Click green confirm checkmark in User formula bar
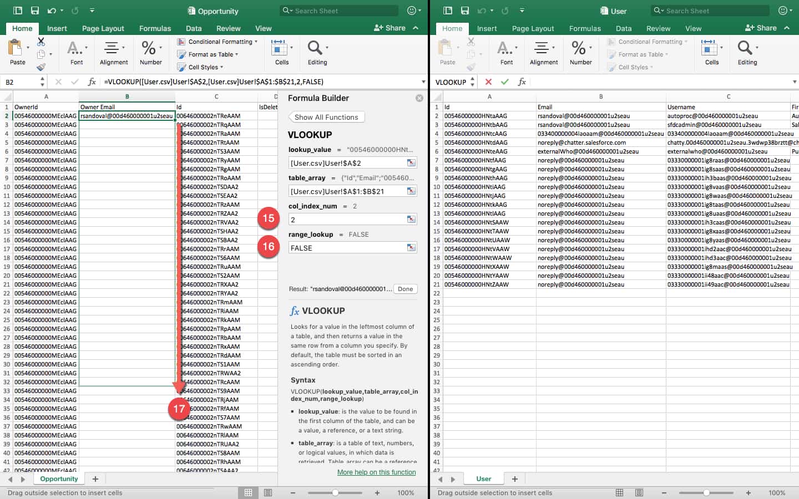Screen dimensions: 799x499 pos(504,82)
